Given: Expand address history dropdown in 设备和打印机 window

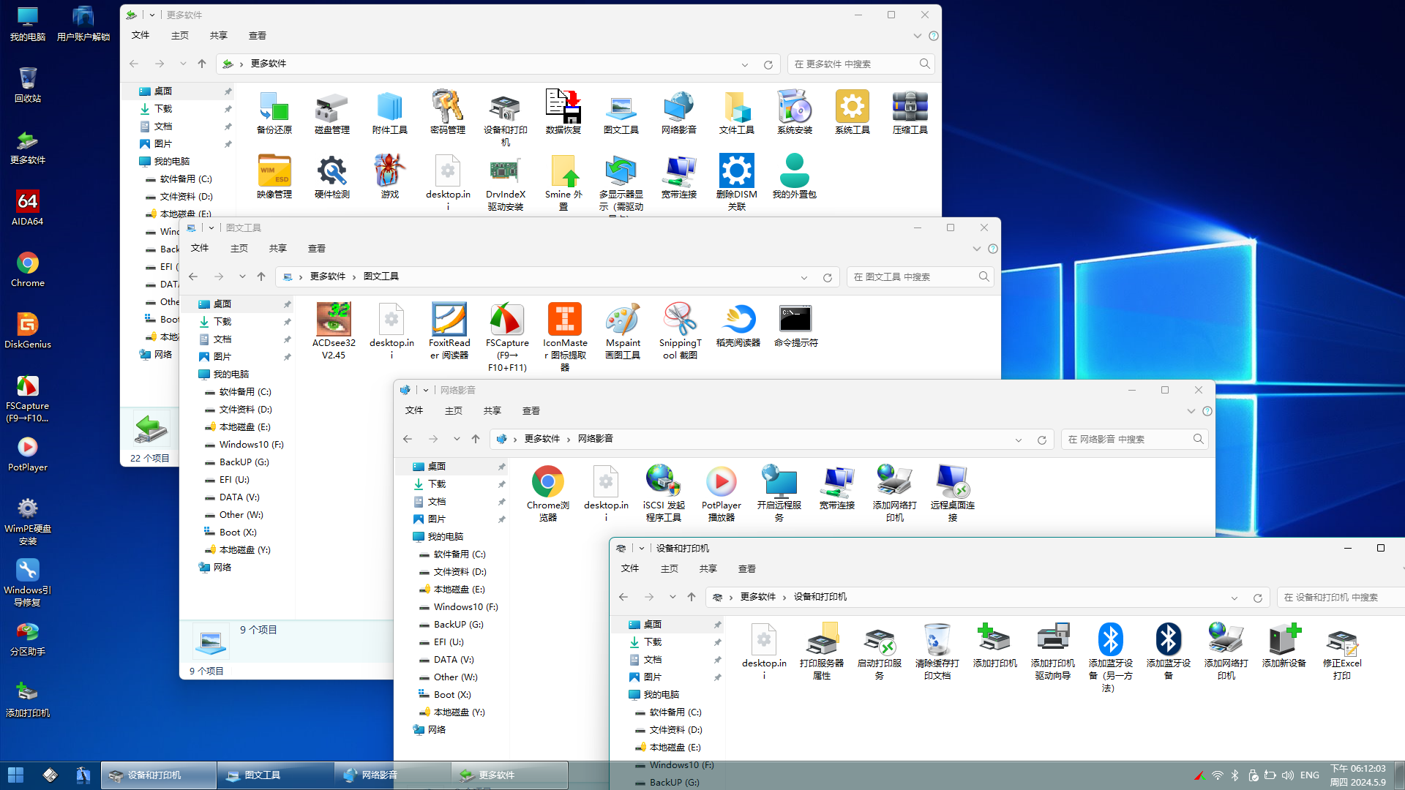Looking at the screenshot, I should tap(1234, 598).
